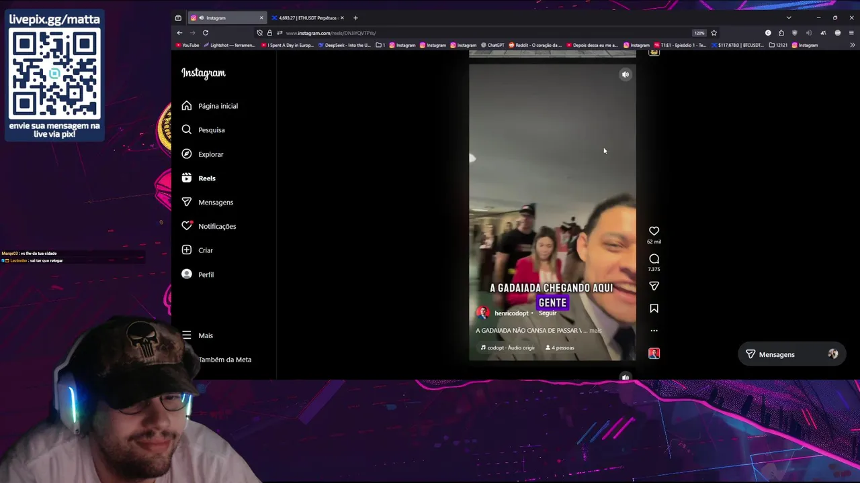Click the white circle toolbar extension icon
860x483 pixels.
coord(768,33)
